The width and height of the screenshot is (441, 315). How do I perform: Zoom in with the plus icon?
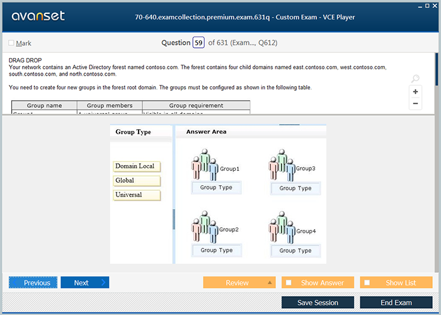pos(415,92)
